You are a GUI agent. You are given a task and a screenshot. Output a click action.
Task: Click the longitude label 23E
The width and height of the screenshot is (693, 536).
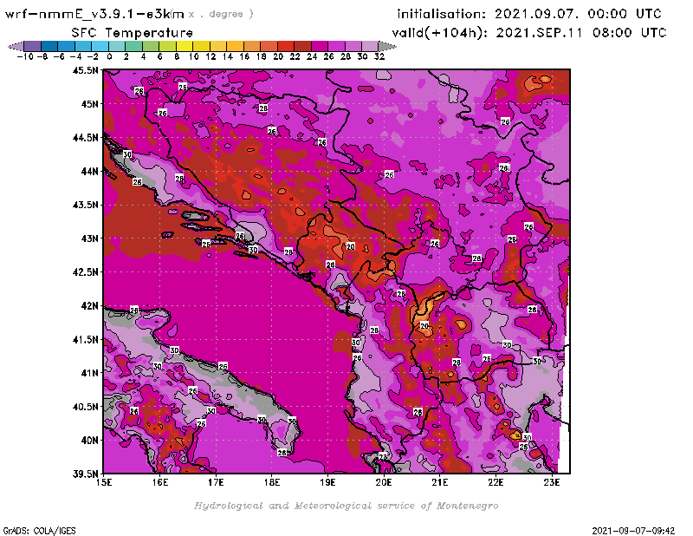pyautogui.click(x=552, y=482)
